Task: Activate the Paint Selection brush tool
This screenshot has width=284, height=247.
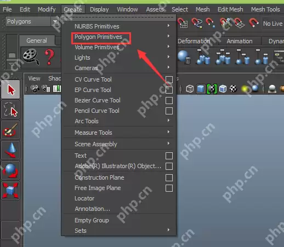Action: click(x=10, y=130)
